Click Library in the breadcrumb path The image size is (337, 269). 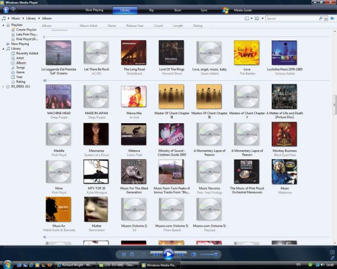(x=31, y=18)
